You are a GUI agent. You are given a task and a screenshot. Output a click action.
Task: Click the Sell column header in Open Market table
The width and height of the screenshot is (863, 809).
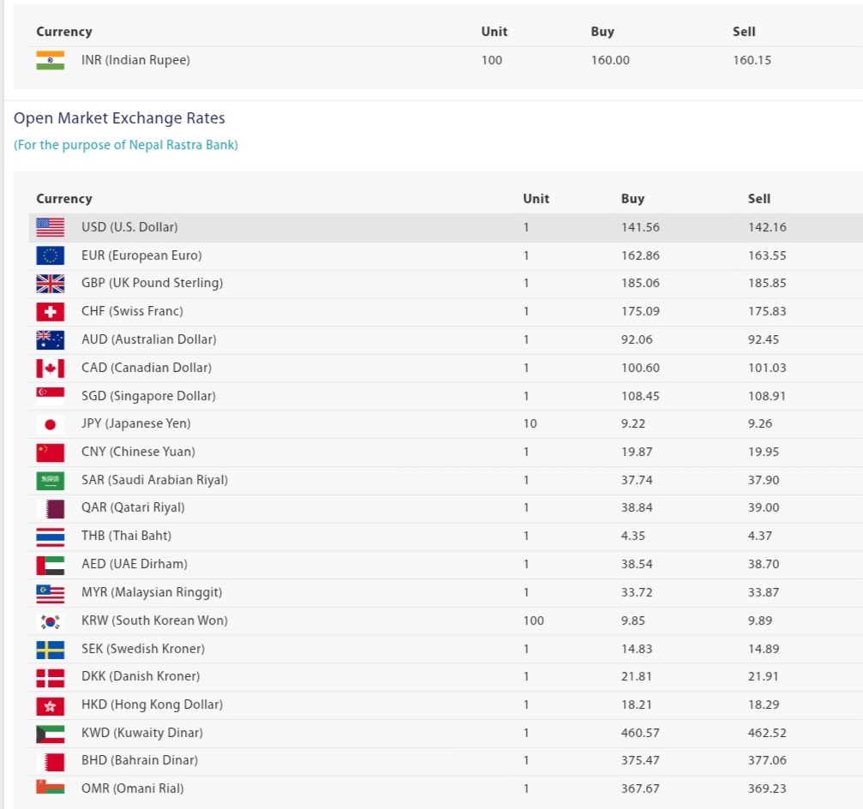click(758, 199)
